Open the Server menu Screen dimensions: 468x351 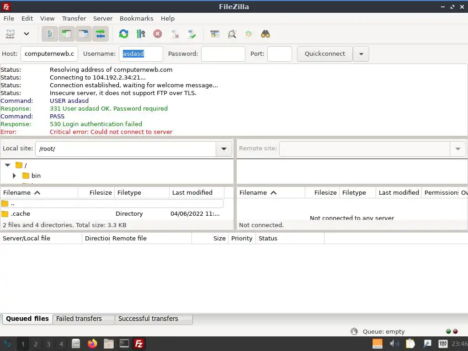coord(103,18)
